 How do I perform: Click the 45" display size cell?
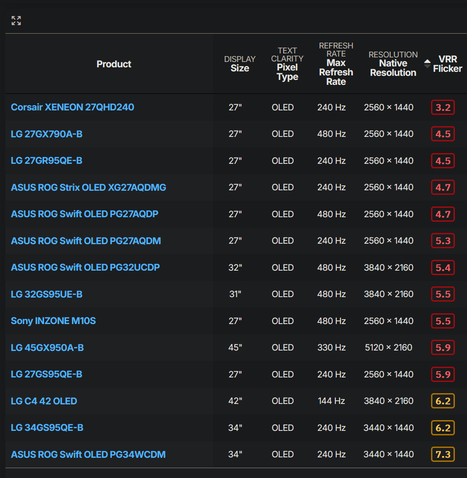pos(236,347)
